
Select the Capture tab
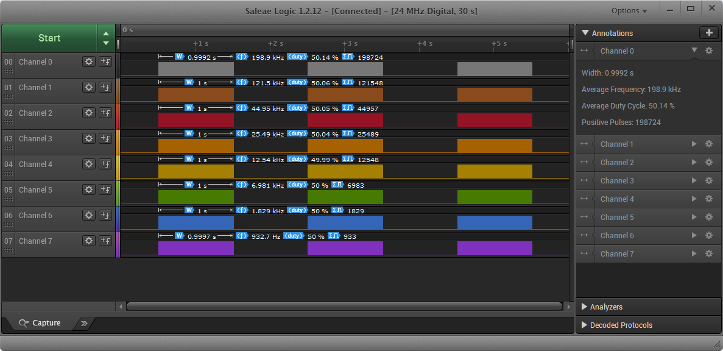40,323
